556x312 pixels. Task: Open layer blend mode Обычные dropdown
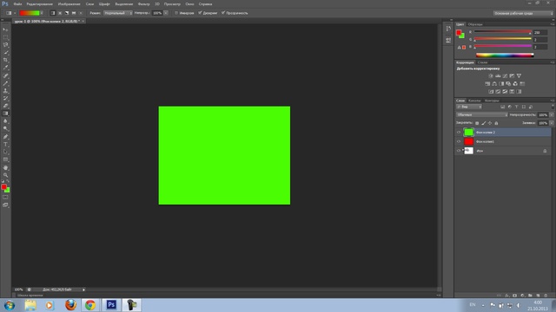pyautogui.click(x=482, y=115)
